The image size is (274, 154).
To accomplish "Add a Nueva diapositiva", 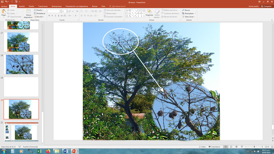I will click(28, 13).
